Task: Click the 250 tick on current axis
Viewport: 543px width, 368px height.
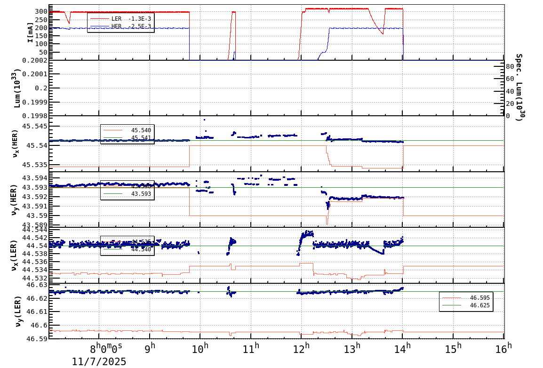Action: (x=41, y=20)
